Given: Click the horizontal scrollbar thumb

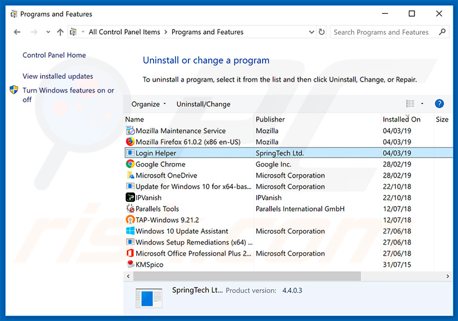Looking at the screenshot, I should 247,276.
